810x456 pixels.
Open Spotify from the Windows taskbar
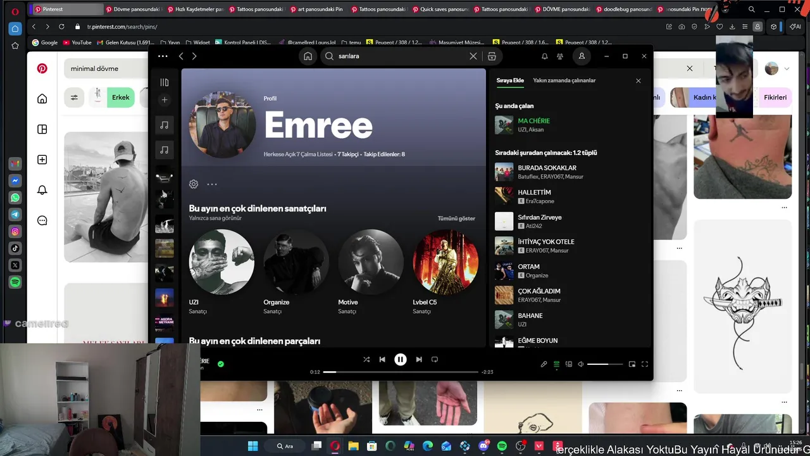502,446
